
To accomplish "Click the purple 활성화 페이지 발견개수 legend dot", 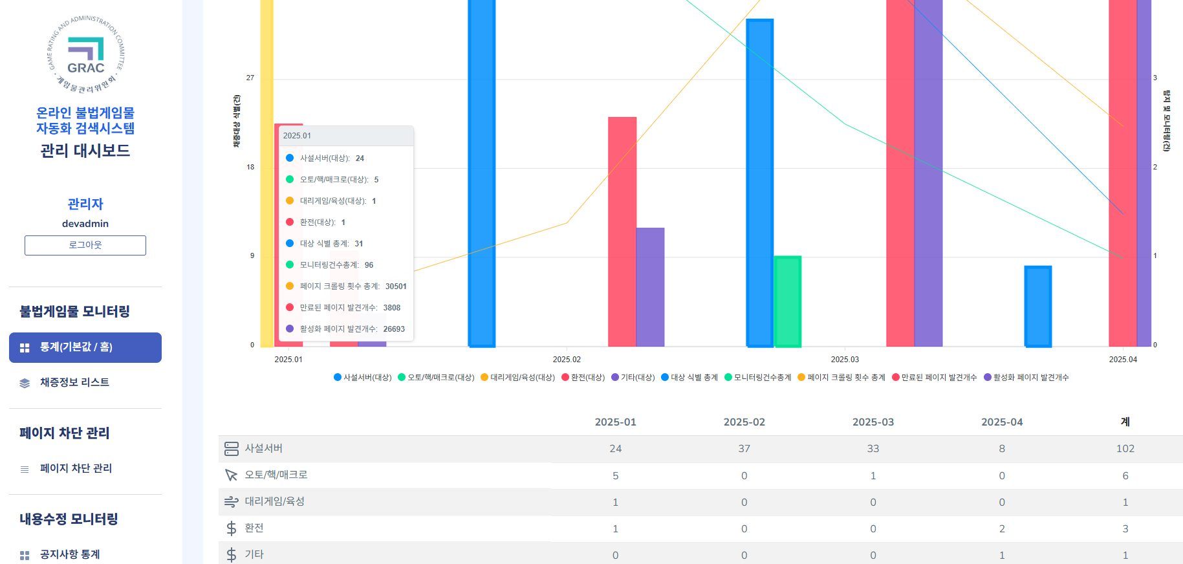I will pyautogui.click(x=988, y=378).
